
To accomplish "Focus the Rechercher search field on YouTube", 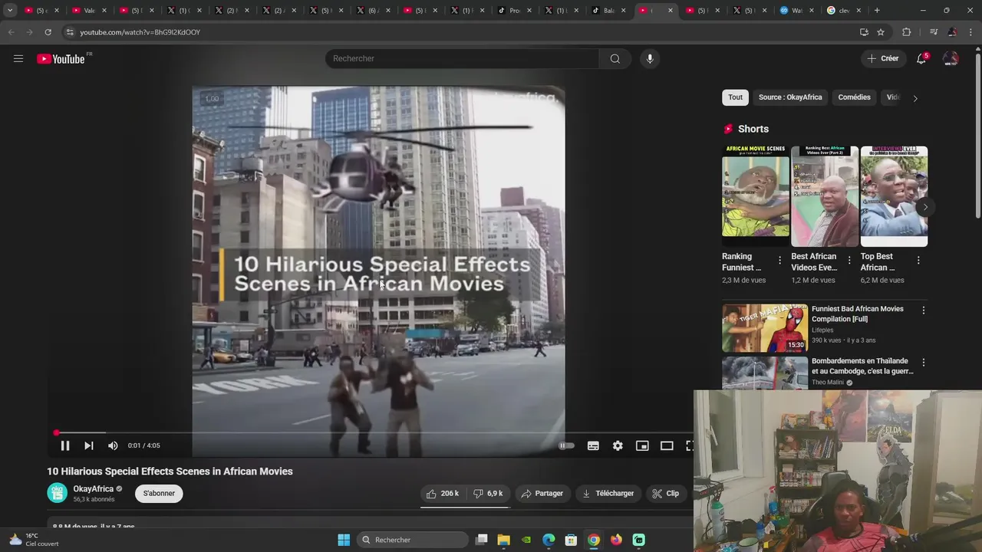I will pyautogui.click(x=462, y=58).
